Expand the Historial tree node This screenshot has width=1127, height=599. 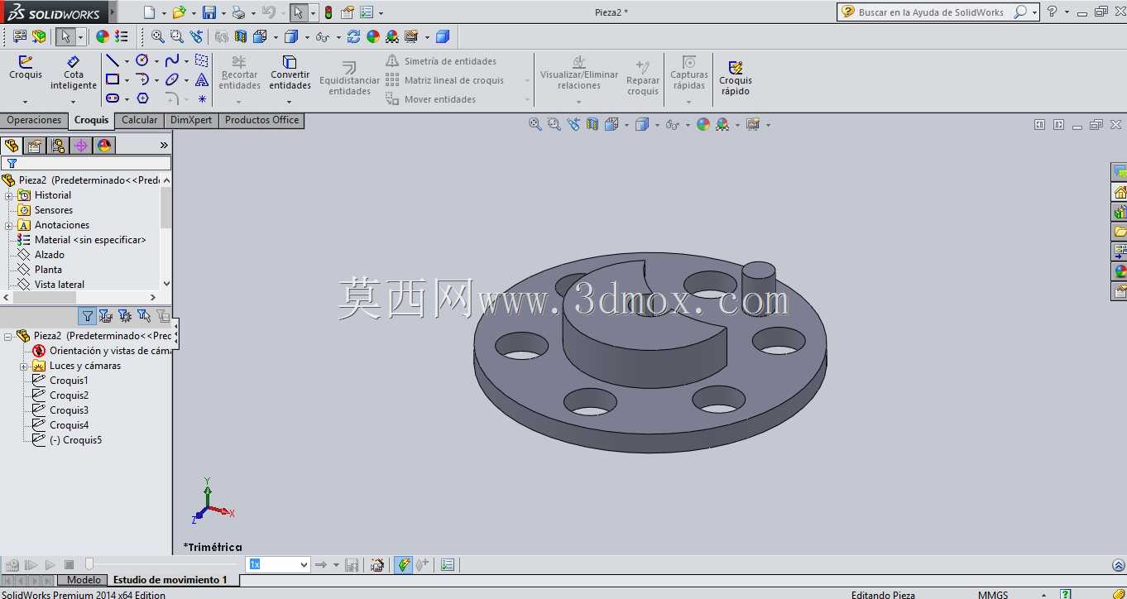[x=9, y=195]
